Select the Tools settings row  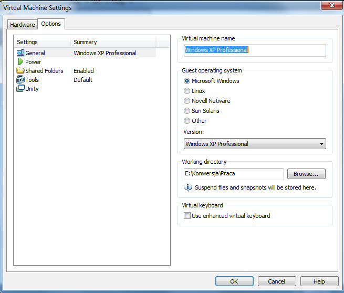(x=86, y=80)
